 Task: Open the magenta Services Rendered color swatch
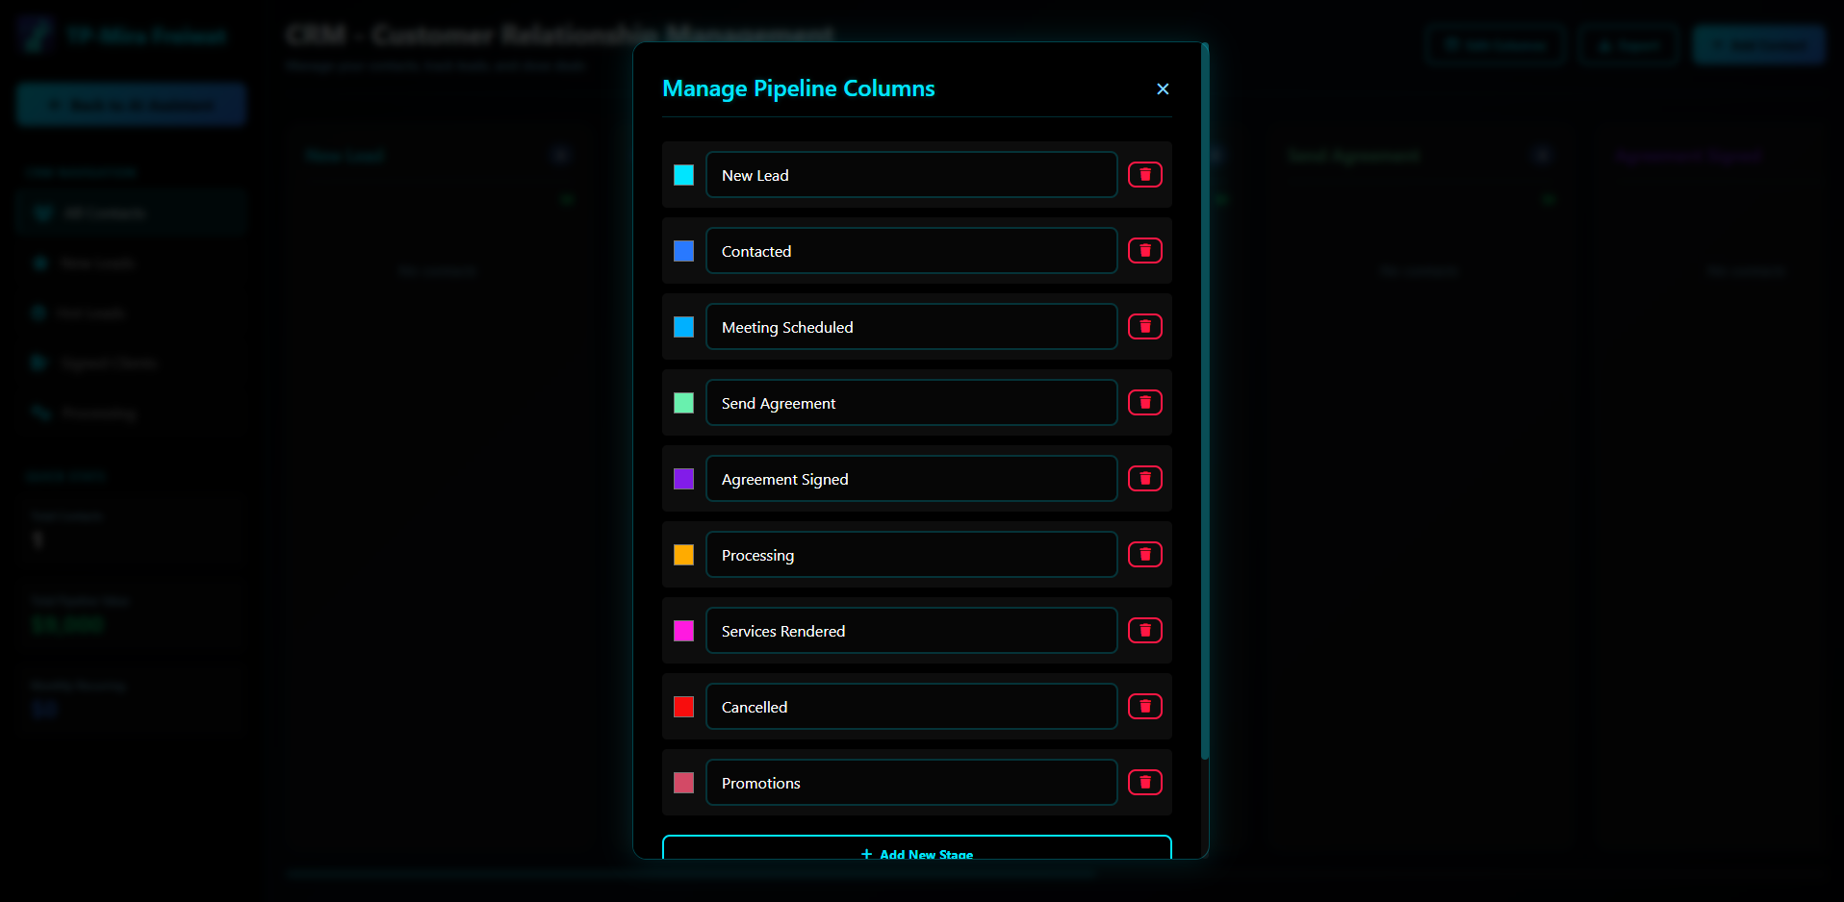pos(683,631)
